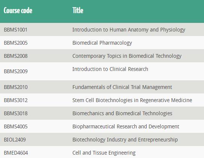Screen dimensions: 204x158
Task: Open Biotechnology Industry and Entrepreneurship title
Action: (125, 140)
